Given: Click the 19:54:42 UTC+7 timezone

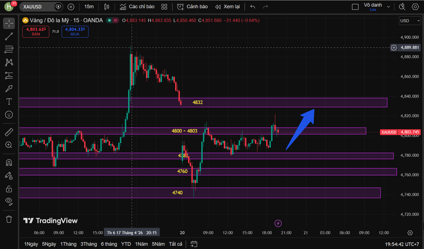Looking at the screenshot, I should (x=402, y=244).
